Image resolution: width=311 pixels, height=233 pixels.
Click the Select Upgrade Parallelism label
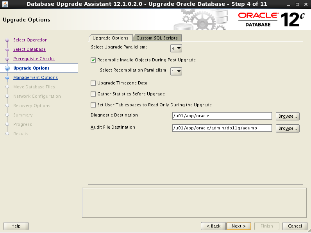[119, 47]
